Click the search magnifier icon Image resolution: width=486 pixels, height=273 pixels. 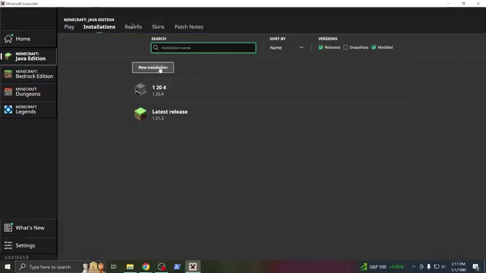coord(156,48)
